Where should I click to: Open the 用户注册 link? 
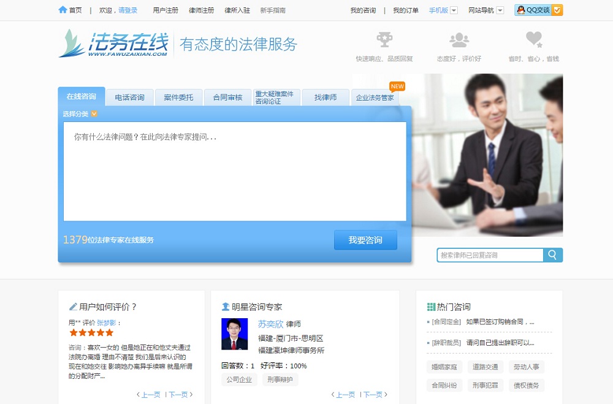pyautogui.click(x=166, y=10)
